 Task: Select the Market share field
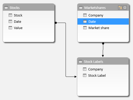[x=103, y=28]
